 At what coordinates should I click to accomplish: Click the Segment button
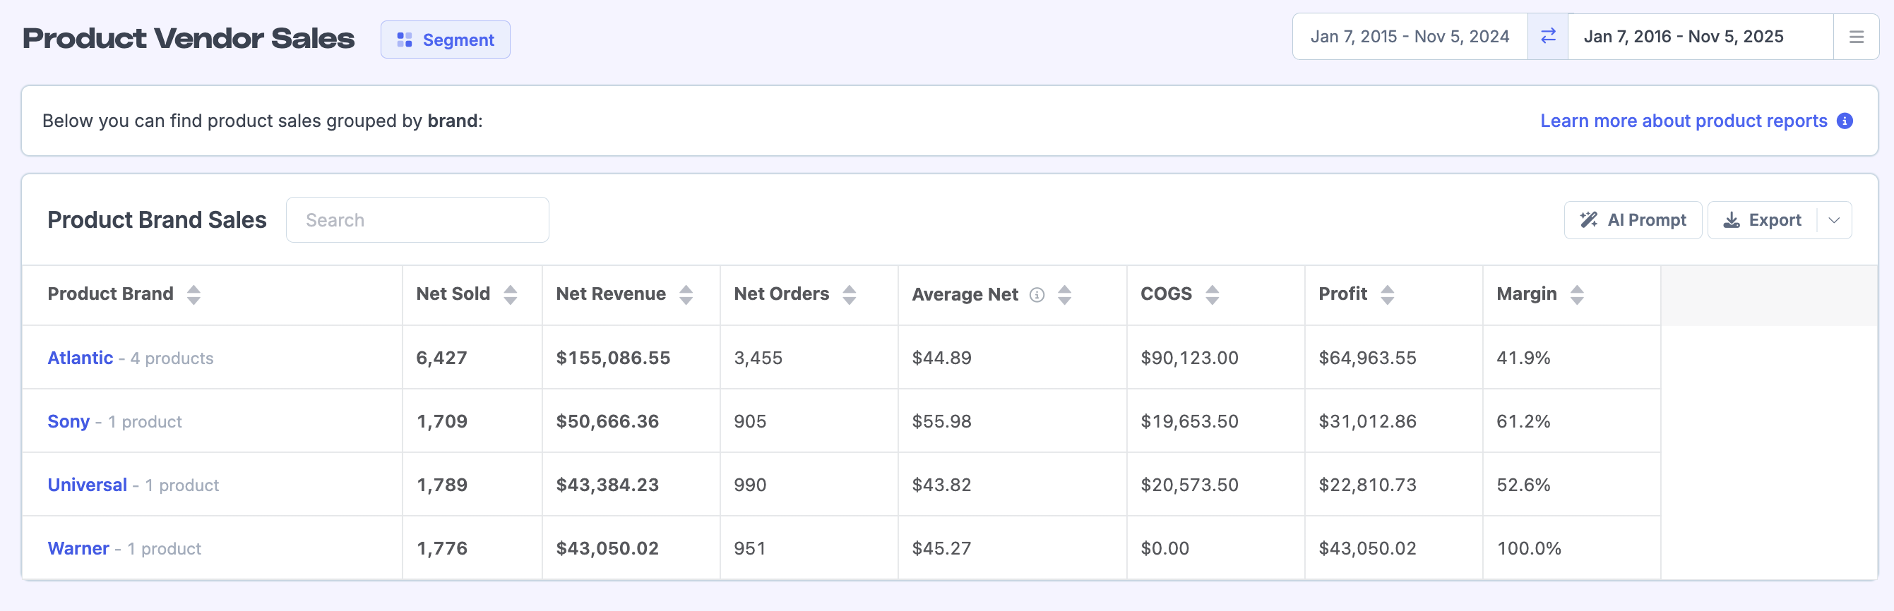pos(446,40)
